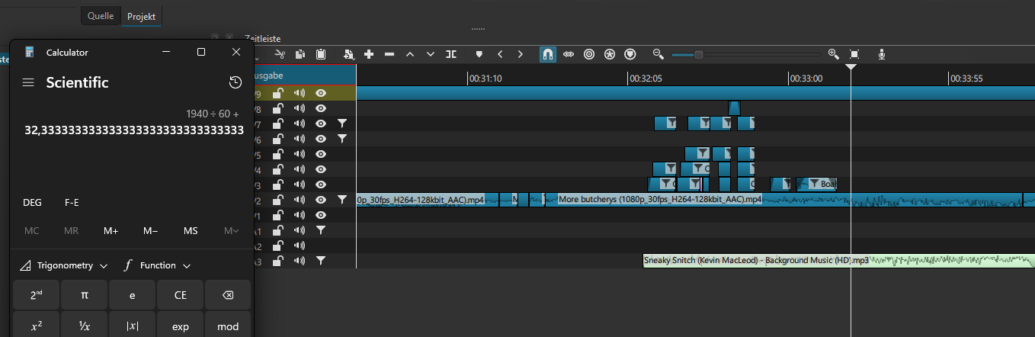Click the scissors Cut icon in timeline toolbar
The width and height of the screenshot is (1035, 337).
[280, 54]
